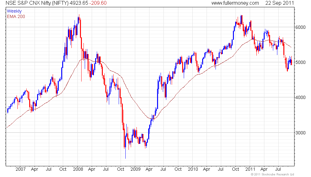Viewport: 311px width, 177px height.
Task: Click the 6000 price axis label
Action: tap(301, 27)
